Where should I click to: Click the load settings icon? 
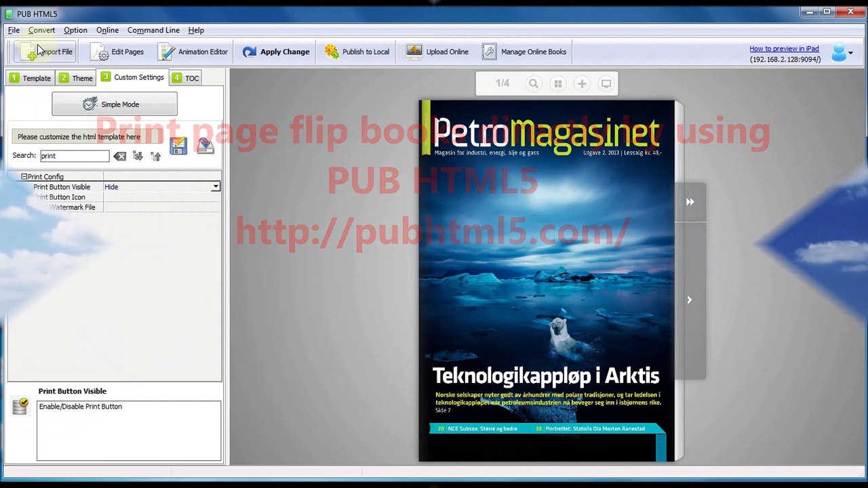click(x=205, y=146)
